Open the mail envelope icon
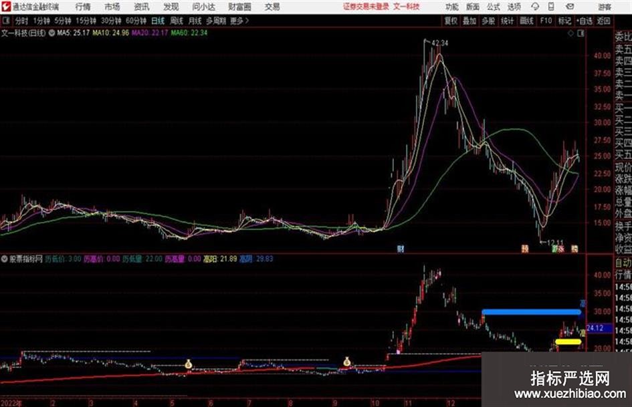The height and width of the screenshot is (407, 632). (570, 7)
